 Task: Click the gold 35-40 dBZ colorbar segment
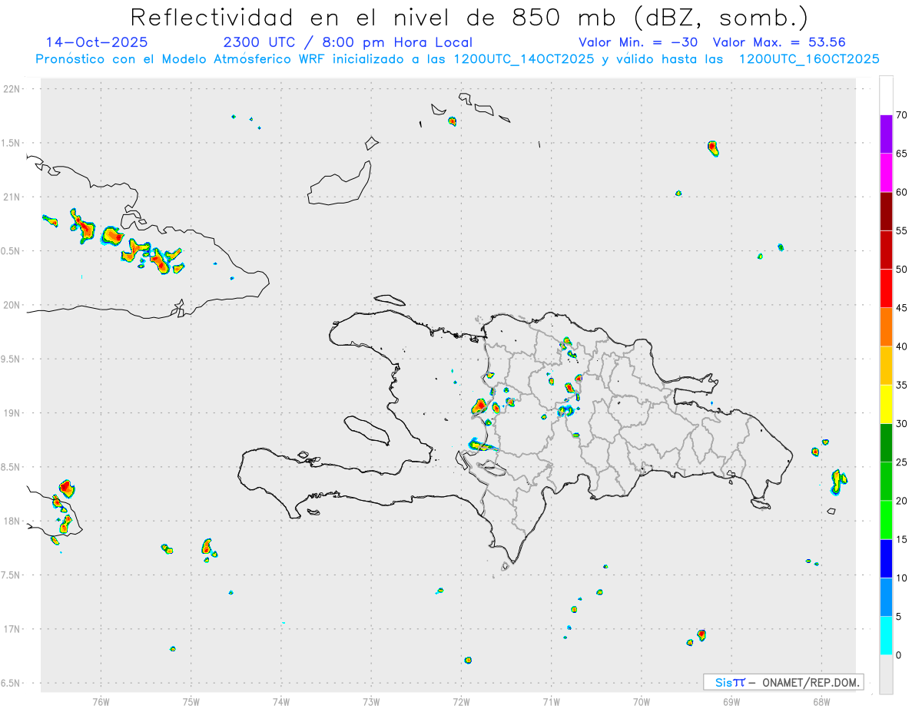886,366
